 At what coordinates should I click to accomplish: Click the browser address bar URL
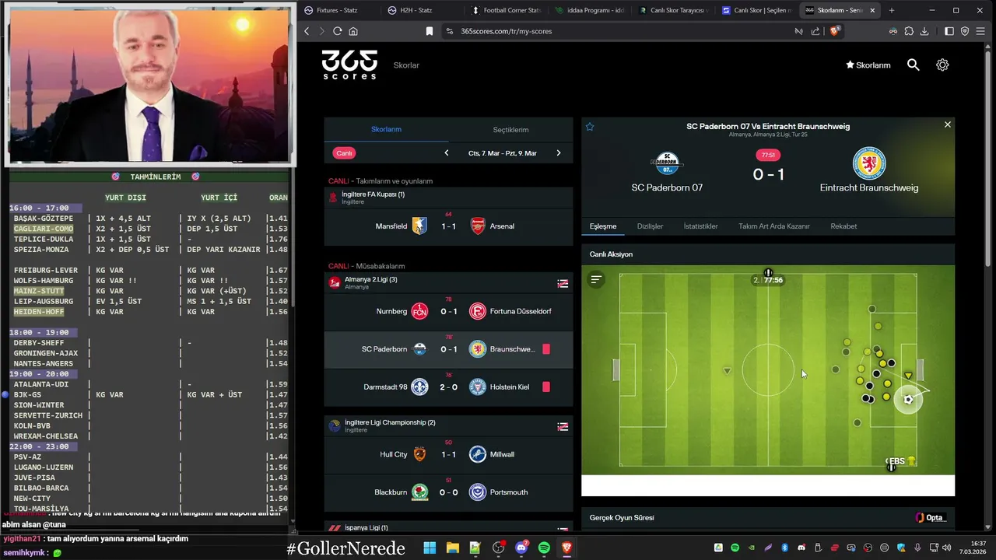(507, 31)
